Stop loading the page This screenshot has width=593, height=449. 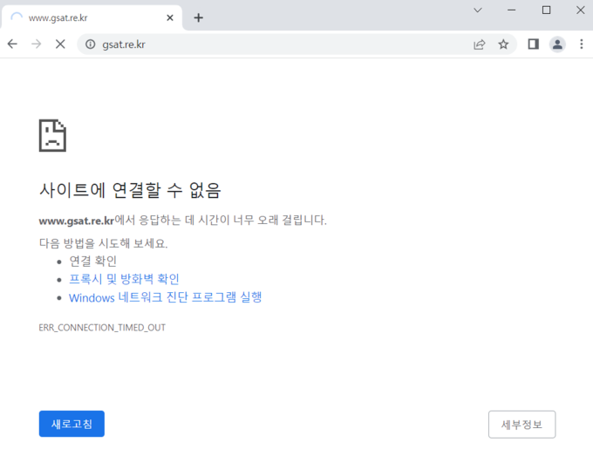60,44
